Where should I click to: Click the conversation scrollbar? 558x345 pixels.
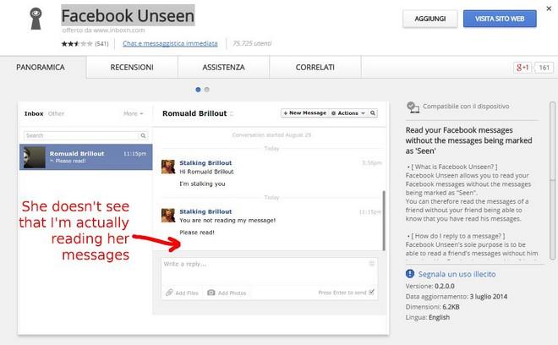pyautogui.click(x=384, y=221)
